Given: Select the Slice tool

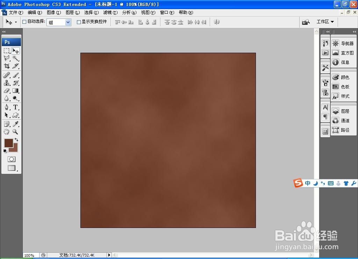Looking at the screenshot, I should tap(15, 66).
